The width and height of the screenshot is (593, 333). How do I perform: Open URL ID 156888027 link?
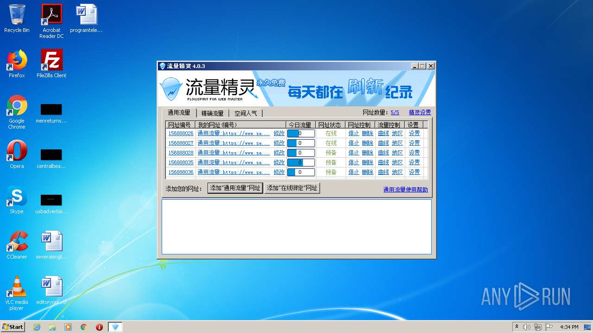[x=181, y=143]
